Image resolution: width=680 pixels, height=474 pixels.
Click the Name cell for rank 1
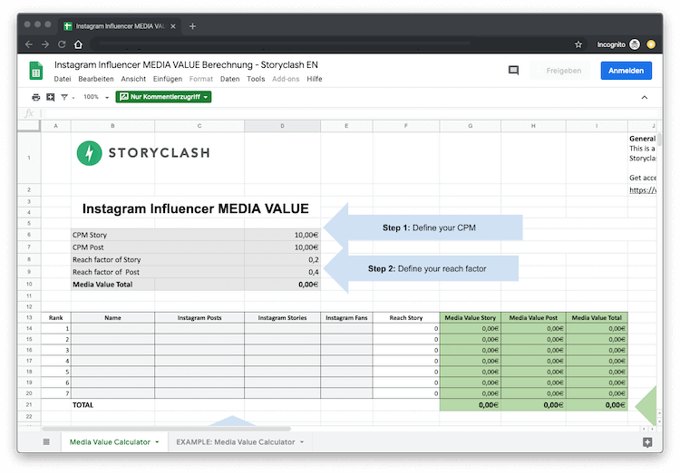112,329
